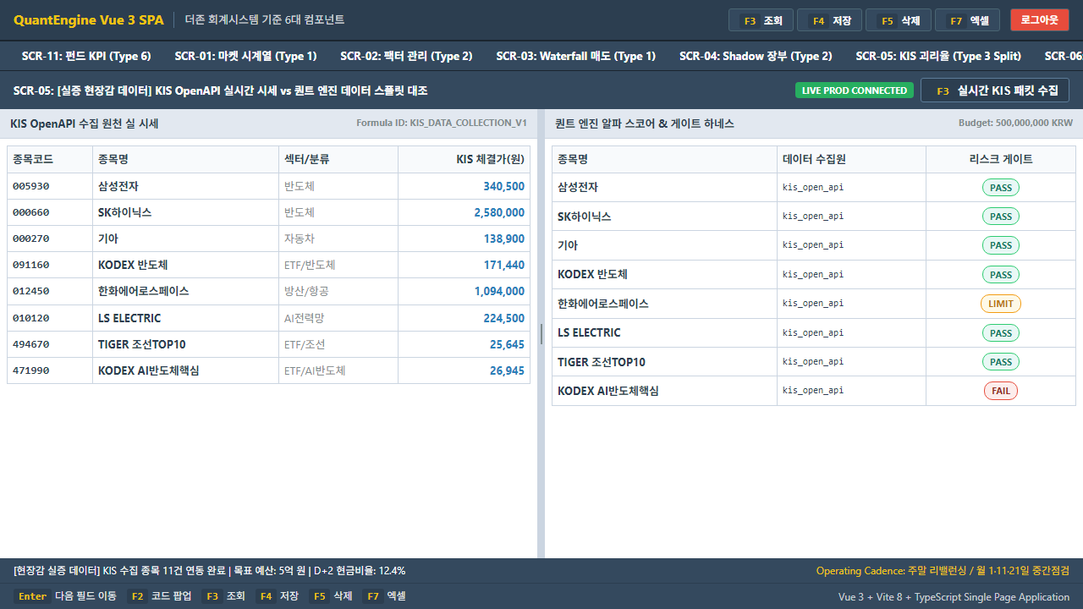1083x609 pixels.
Task: Click the 종목코드 column header
Action: click(x=50, y=159)
